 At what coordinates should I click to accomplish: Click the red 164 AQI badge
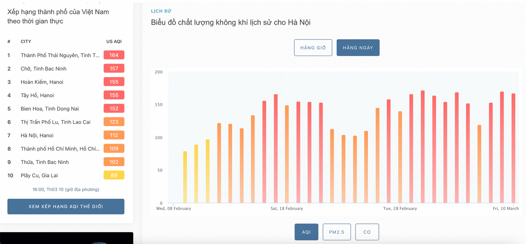(114, 55)
